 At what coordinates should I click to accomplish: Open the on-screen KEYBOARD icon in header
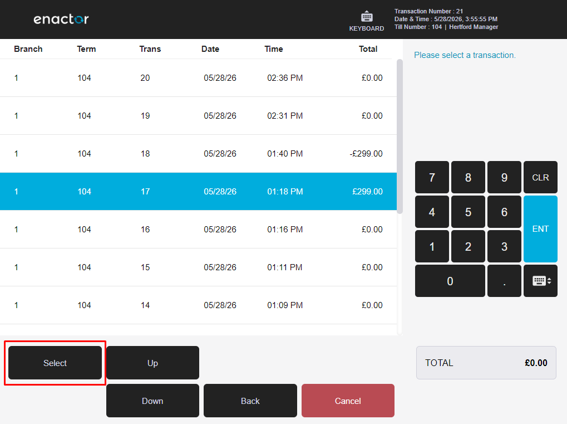tap(366, 21)
